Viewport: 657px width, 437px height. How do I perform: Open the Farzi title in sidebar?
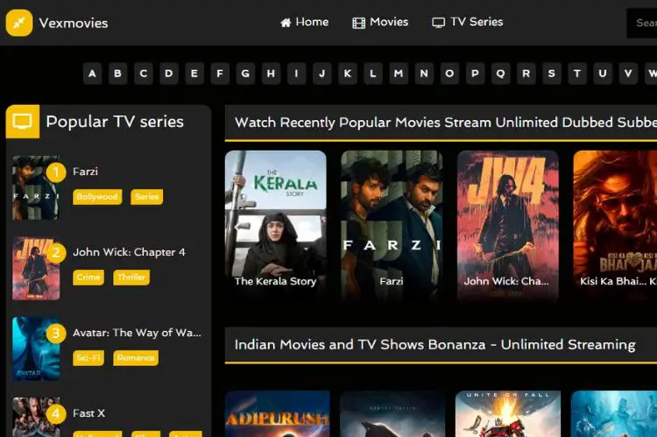coord(86,172)
